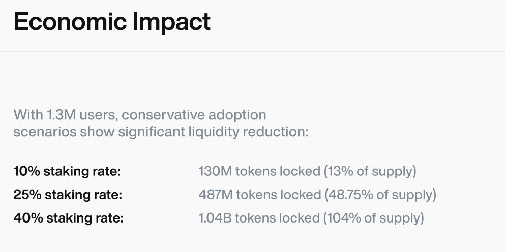
Task: Click the horizontal divider under the heading
Action: tap(252, 51)
